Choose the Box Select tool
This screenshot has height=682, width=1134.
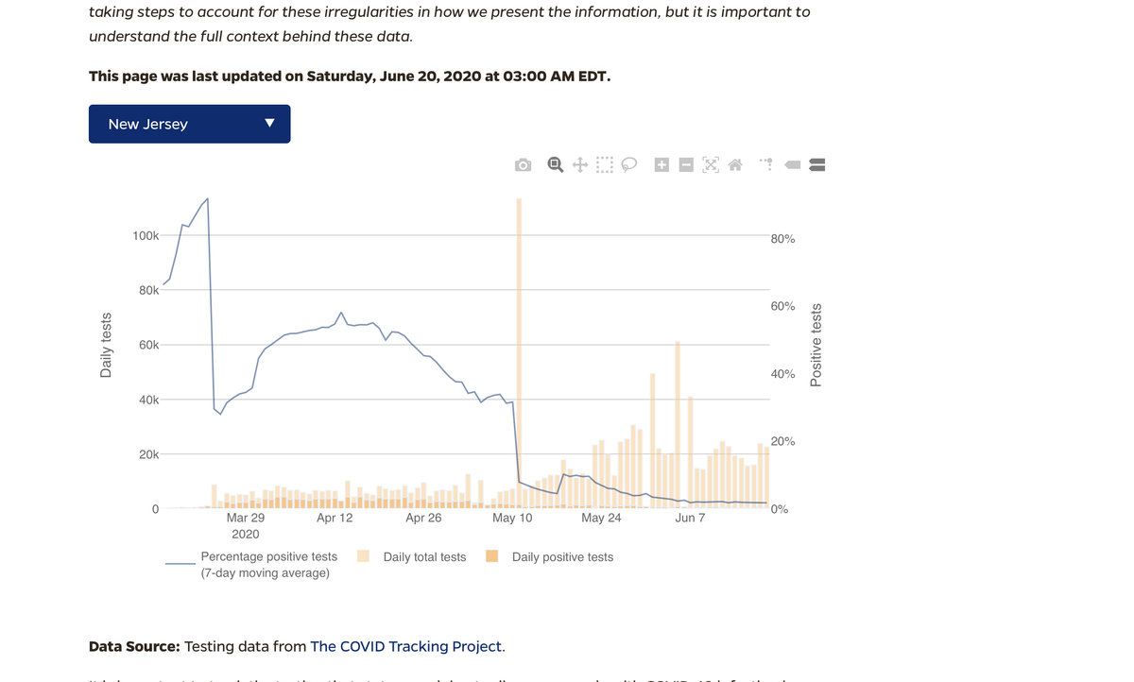pyautogui.click(x=605, y=165)
